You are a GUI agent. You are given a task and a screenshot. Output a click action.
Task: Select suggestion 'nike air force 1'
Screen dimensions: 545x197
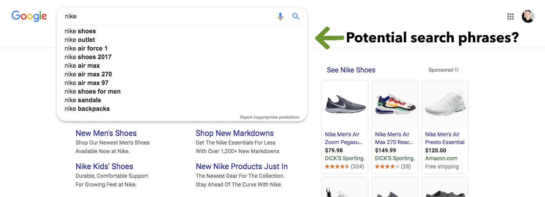[86, 48]
